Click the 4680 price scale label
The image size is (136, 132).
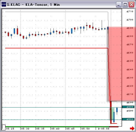130,36
